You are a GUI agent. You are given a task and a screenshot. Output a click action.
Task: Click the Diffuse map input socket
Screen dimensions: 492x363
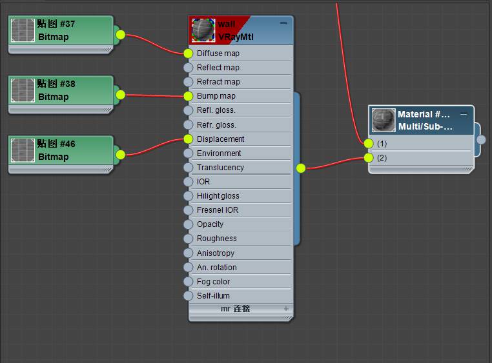coord(188,54)
